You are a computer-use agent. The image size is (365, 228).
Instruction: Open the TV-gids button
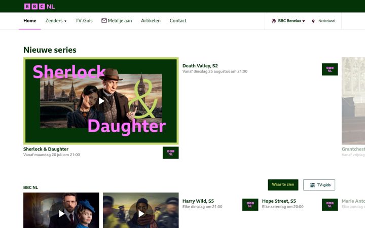[x=319, y=185]
